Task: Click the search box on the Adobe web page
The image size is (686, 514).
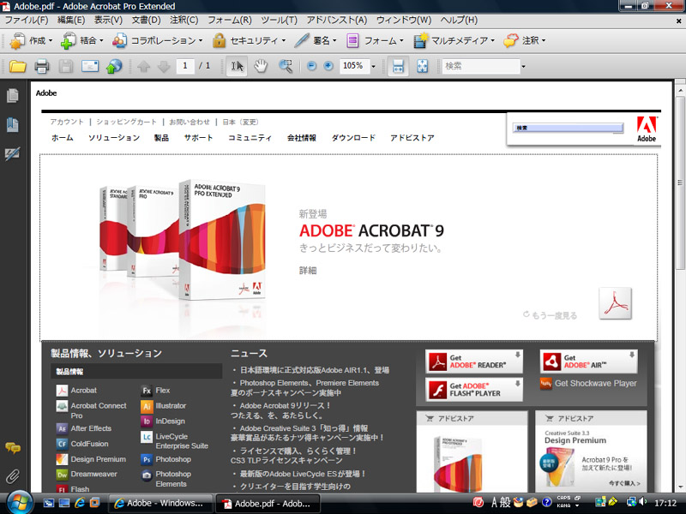Action: pyautogui.click(x=568, y=128)
